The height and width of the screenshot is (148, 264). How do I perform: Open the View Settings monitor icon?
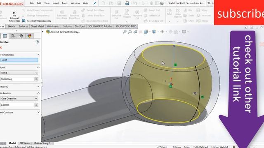184,32
